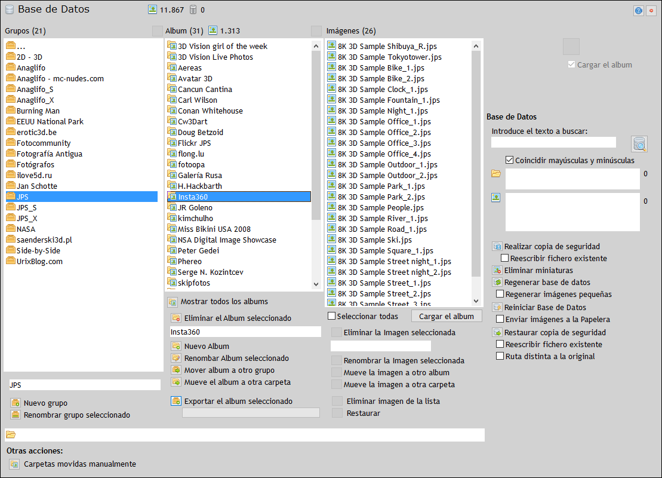Check Enviar imágenes a la Papelera
The image size is (662, 478).
point(500,319)
